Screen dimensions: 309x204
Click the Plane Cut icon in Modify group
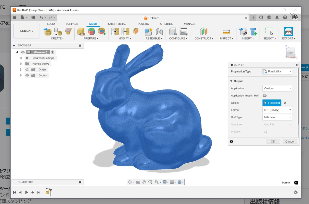(x=136, y=32)
